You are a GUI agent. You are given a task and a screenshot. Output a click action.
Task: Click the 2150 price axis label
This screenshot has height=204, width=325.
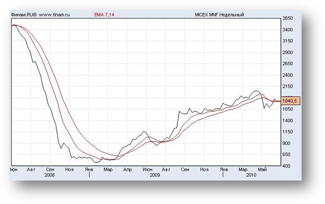point(287,86)
